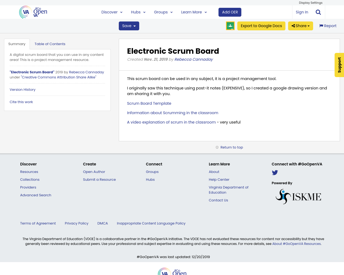Image resolution: width=344 pixels, height=275 pixels.
Task: Click Sign In
Action: (302, 12)
